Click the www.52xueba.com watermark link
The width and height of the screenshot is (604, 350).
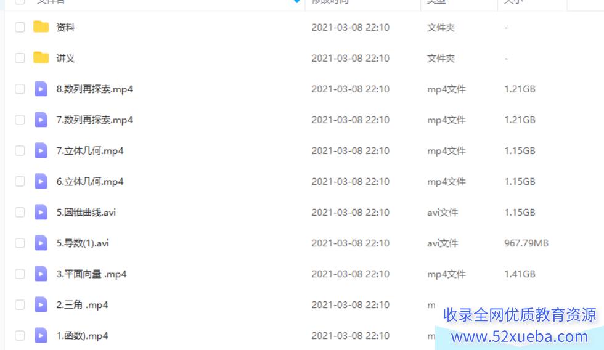coord(519,336)
